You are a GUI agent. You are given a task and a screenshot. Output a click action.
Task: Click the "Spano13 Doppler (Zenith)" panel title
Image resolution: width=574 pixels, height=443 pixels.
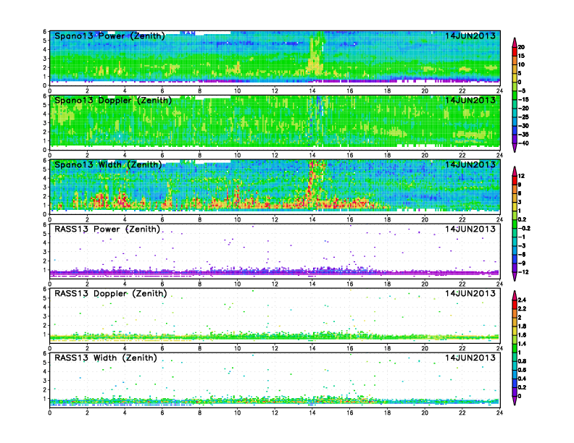point(113,101)
